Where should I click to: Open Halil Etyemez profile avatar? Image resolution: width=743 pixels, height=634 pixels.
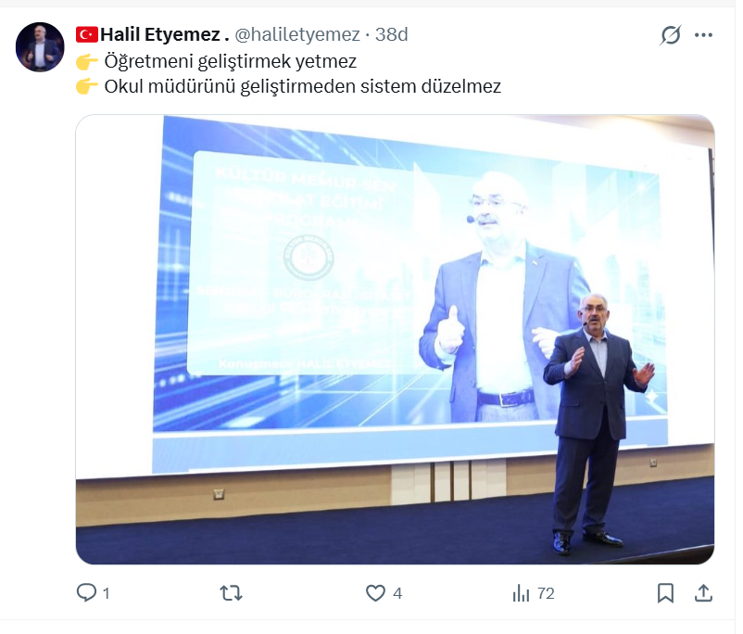tap(40, 47)
